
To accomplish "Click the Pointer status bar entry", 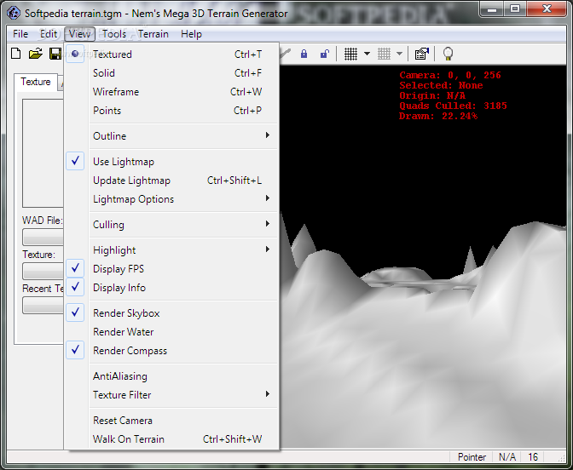I will coord(472,457).
